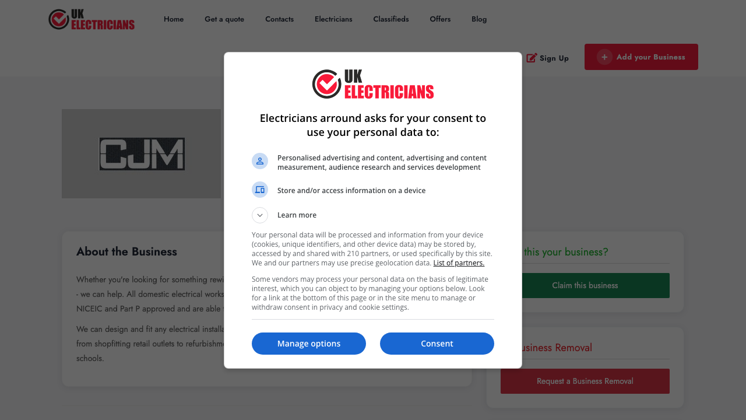Click the CJM business logo image
The image size is (746, 420).
click(x=141, y=153)
